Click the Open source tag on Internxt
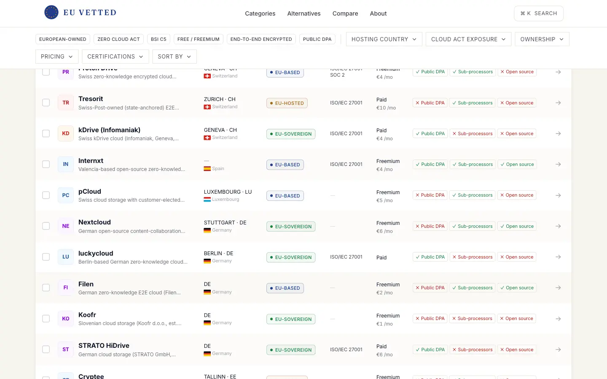 [x=517, y=164]
